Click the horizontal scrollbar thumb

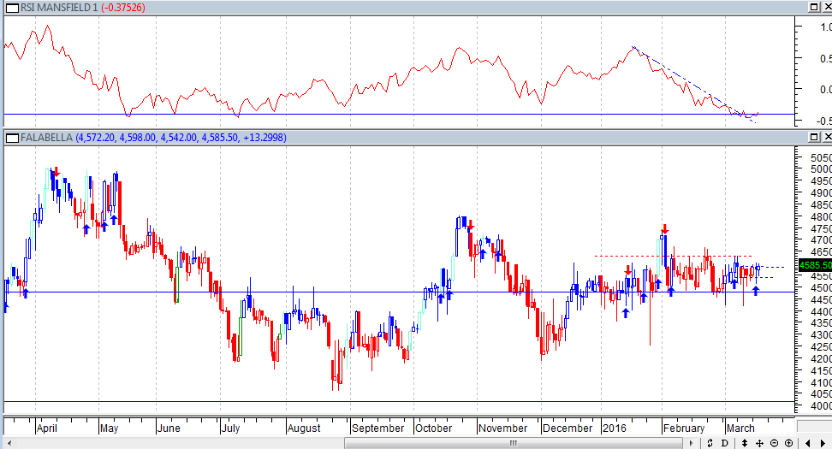(514, 443)
